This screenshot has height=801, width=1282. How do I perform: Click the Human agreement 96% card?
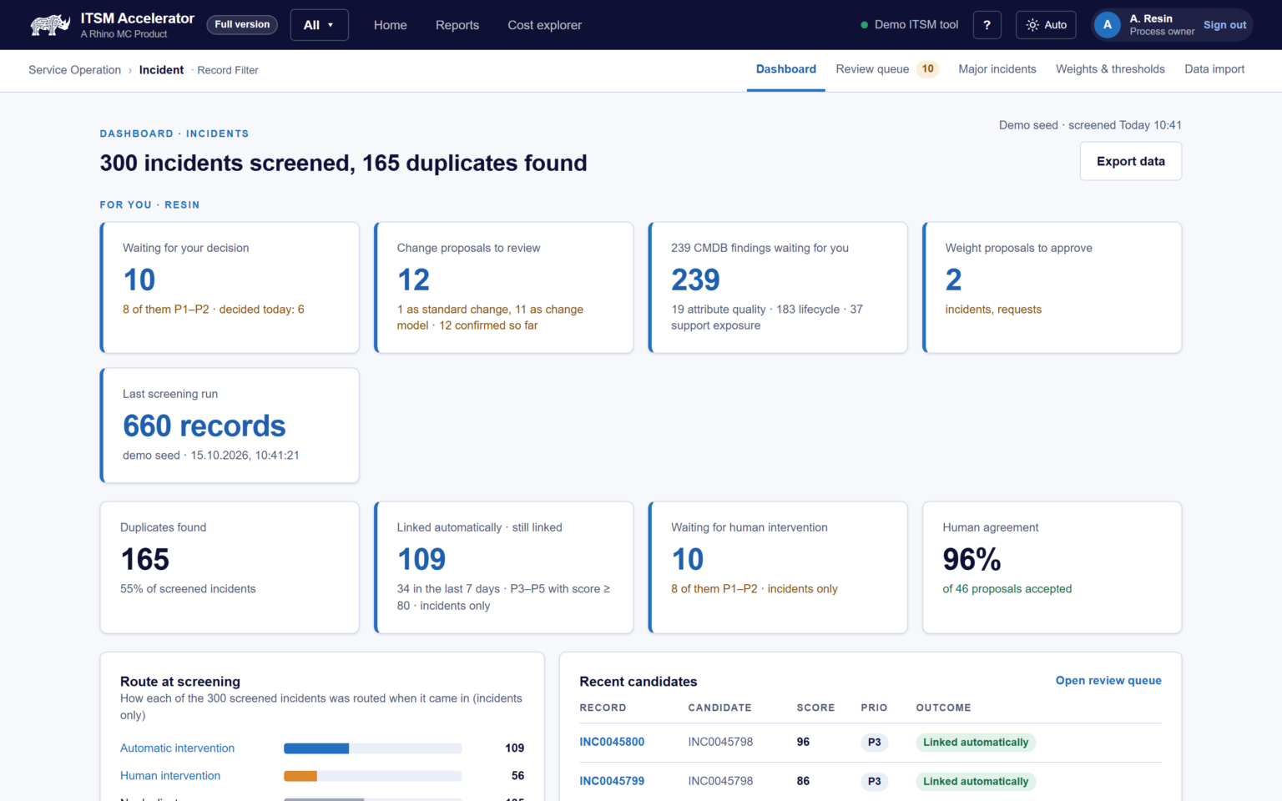click(1052, 567)
